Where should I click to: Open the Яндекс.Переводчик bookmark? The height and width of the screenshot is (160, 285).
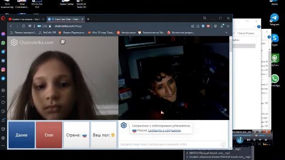pos(72,32)
